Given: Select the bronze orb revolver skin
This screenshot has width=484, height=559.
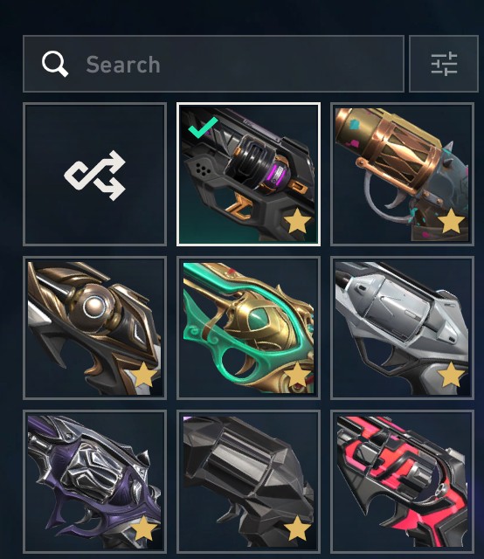Looking at the screenshot, I should [x=95, y=328].
